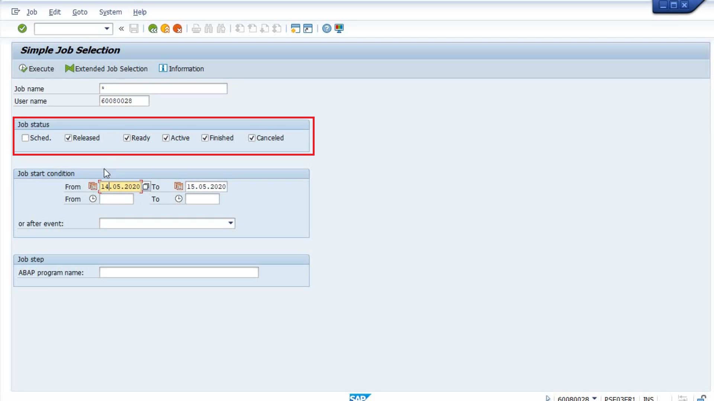The width and height of the screenshot is (714, 401).
Task: Click the Information button for help details
Action: tap(181, 69)
